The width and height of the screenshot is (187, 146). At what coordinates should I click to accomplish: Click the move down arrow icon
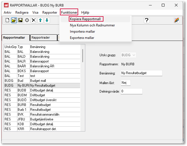point(47,20)
